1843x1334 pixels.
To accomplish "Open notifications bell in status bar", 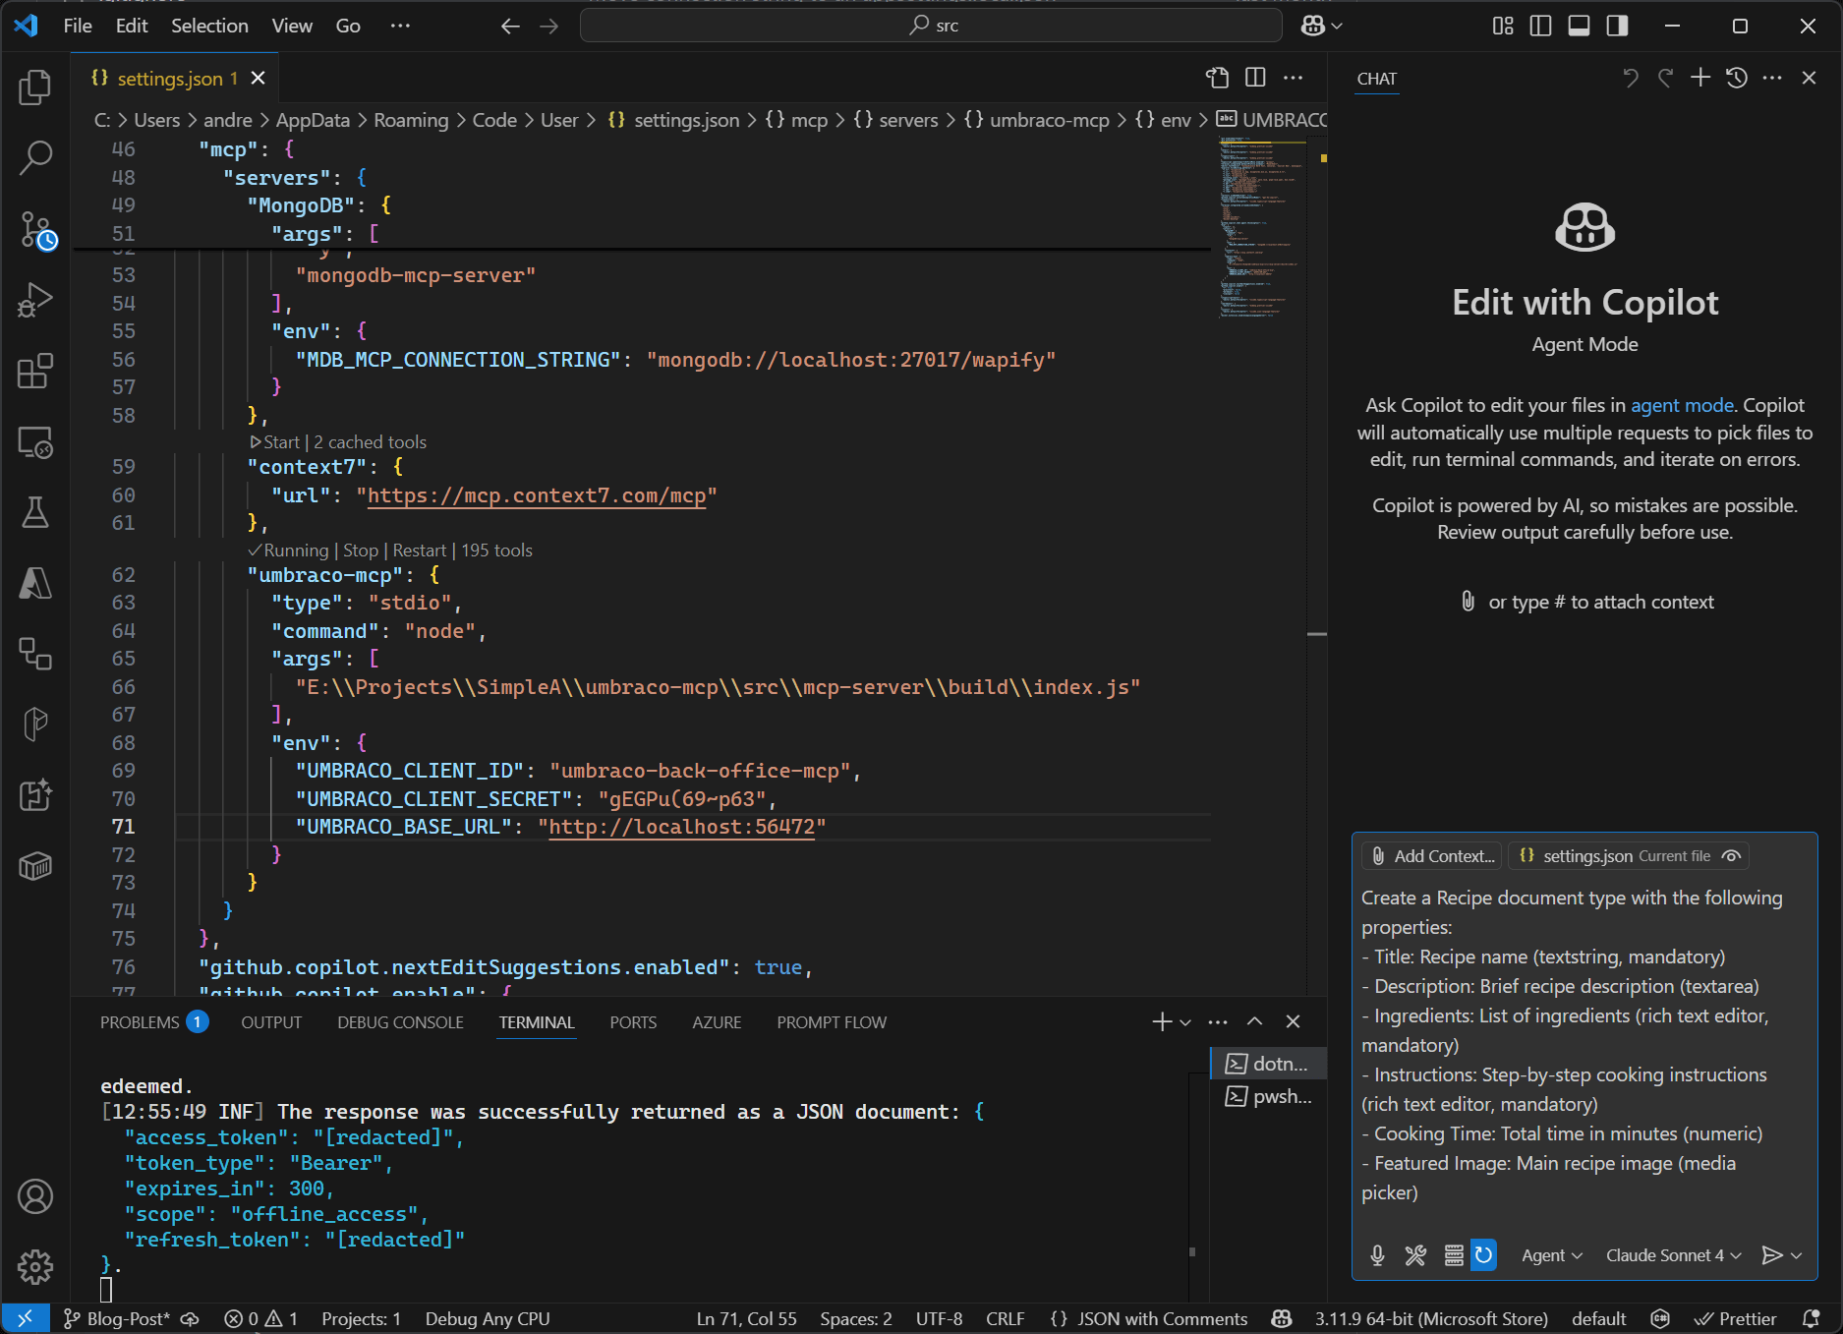I will coord(1812,1319).
